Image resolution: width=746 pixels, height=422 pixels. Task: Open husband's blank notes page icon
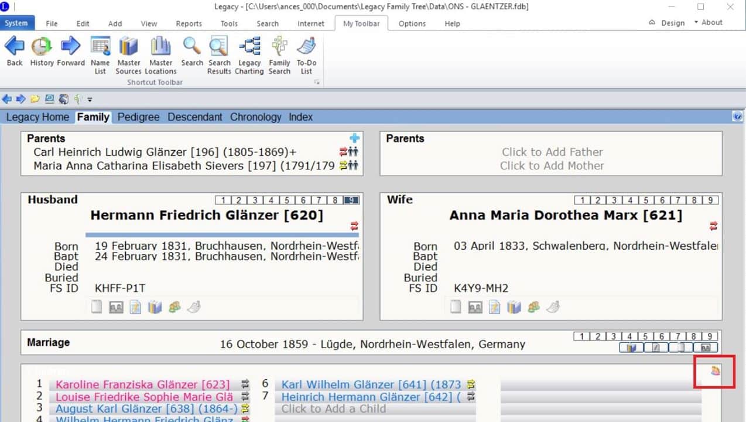(97, 307)
